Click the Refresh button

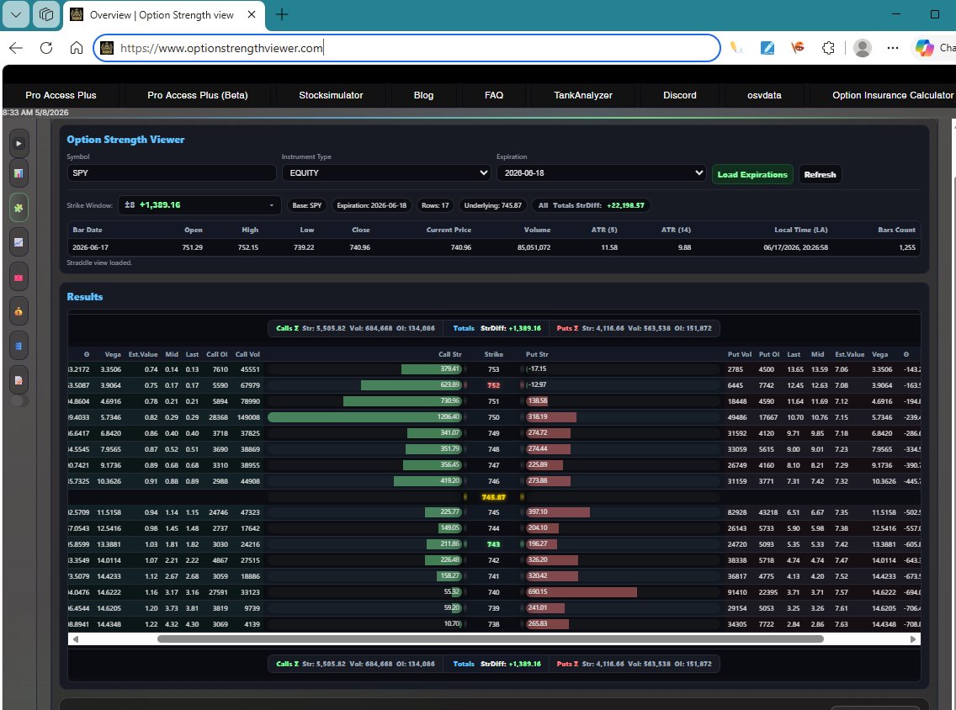[x=820, y=174]
